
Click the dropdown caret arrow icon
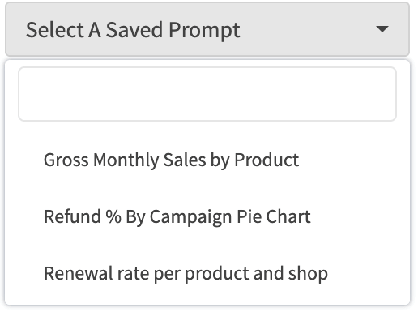pos(382,29)
